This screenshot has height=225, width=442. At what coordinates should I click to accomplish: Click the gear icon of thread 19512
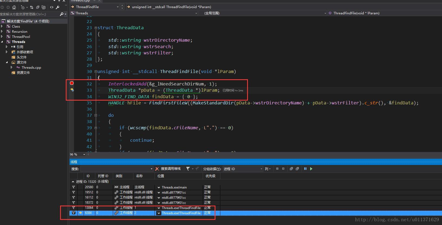click(116, 192)
